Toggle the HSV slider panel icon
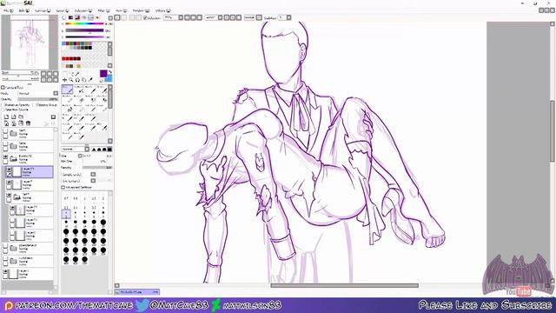This screenshot has width=556, height=313. [x=77, y=17]
